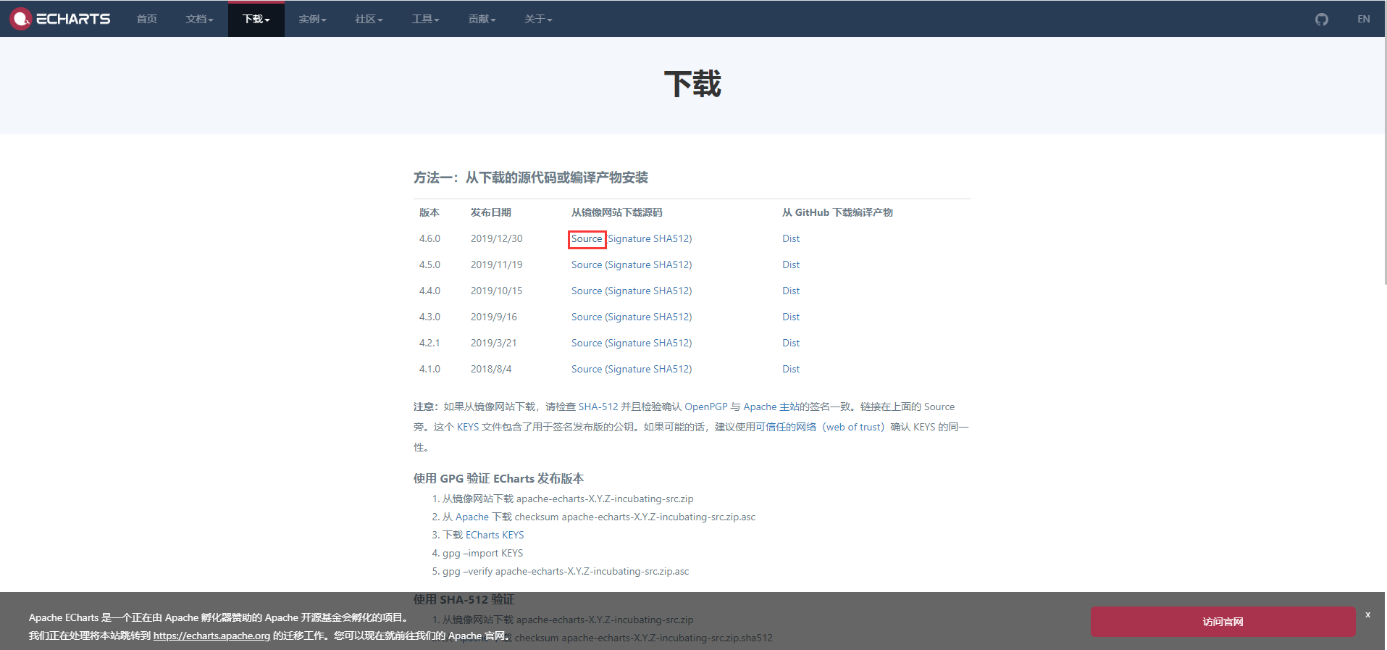The width and height of the screenshot is (1387, 650).
Task: Download the Dist build for 4.6.0
Action: coord(791,238)
